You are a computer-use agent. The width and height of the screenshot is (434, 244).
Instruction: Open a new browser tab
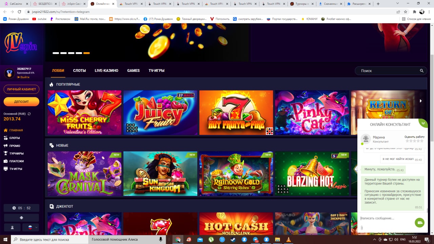click(x=378, y=4)
